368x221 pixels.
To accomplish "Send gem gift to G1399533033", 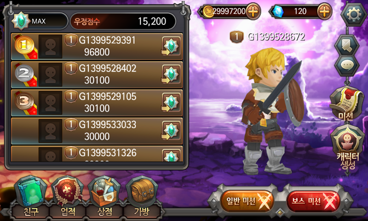I will [x=171, y=131].
